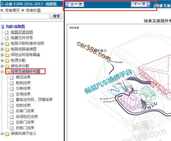Select 线束及接插件布置 folder label

pos(25,71)
